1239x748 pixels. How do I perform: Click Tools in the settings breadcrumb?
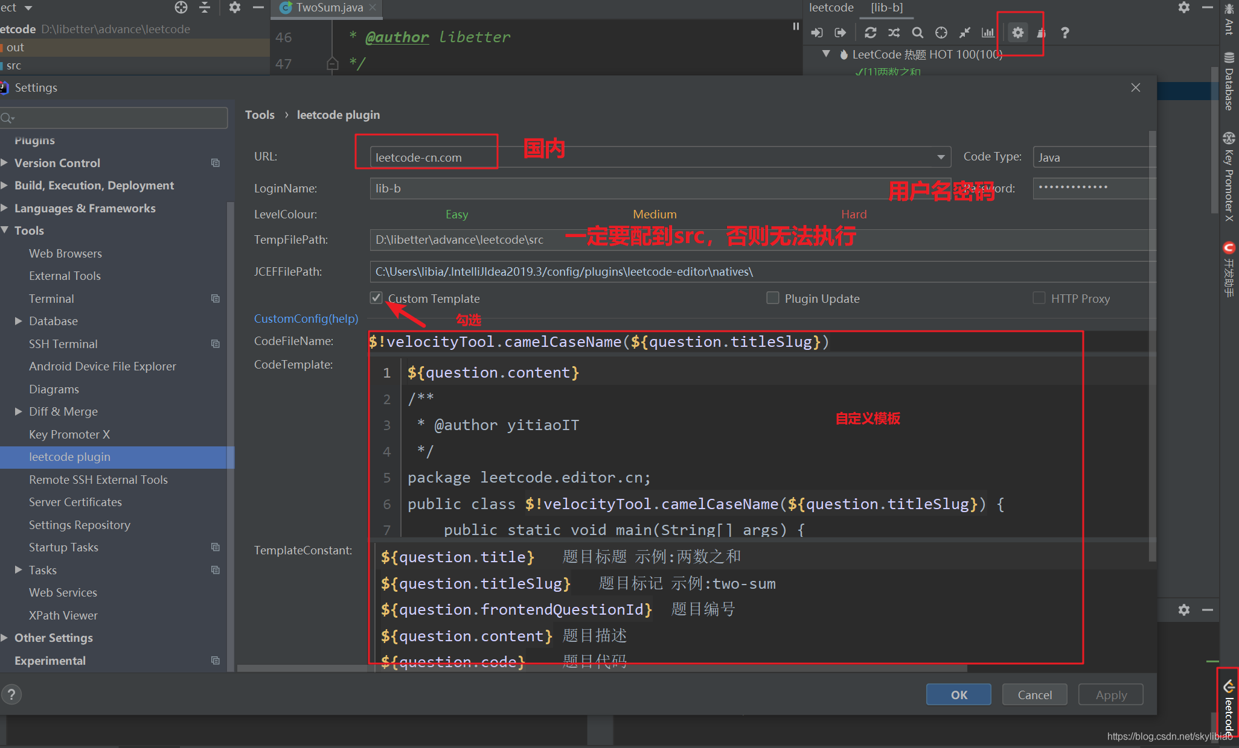pyautogui.click(x=260, y=115)
